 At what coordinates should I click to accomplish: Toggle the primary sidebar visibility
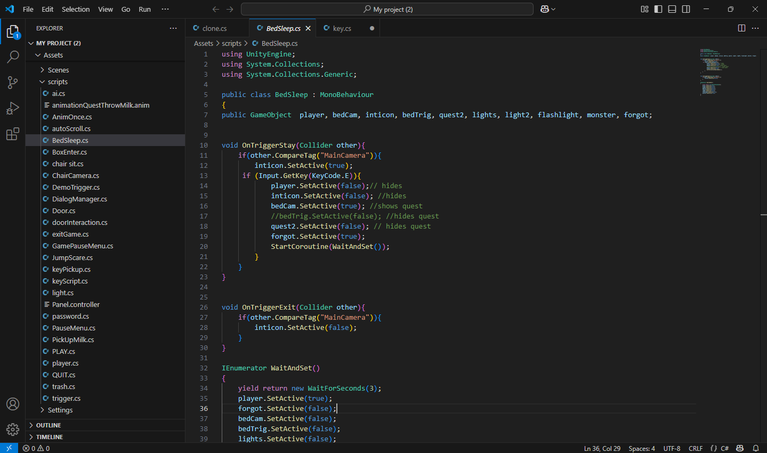[x=658, y=9]
